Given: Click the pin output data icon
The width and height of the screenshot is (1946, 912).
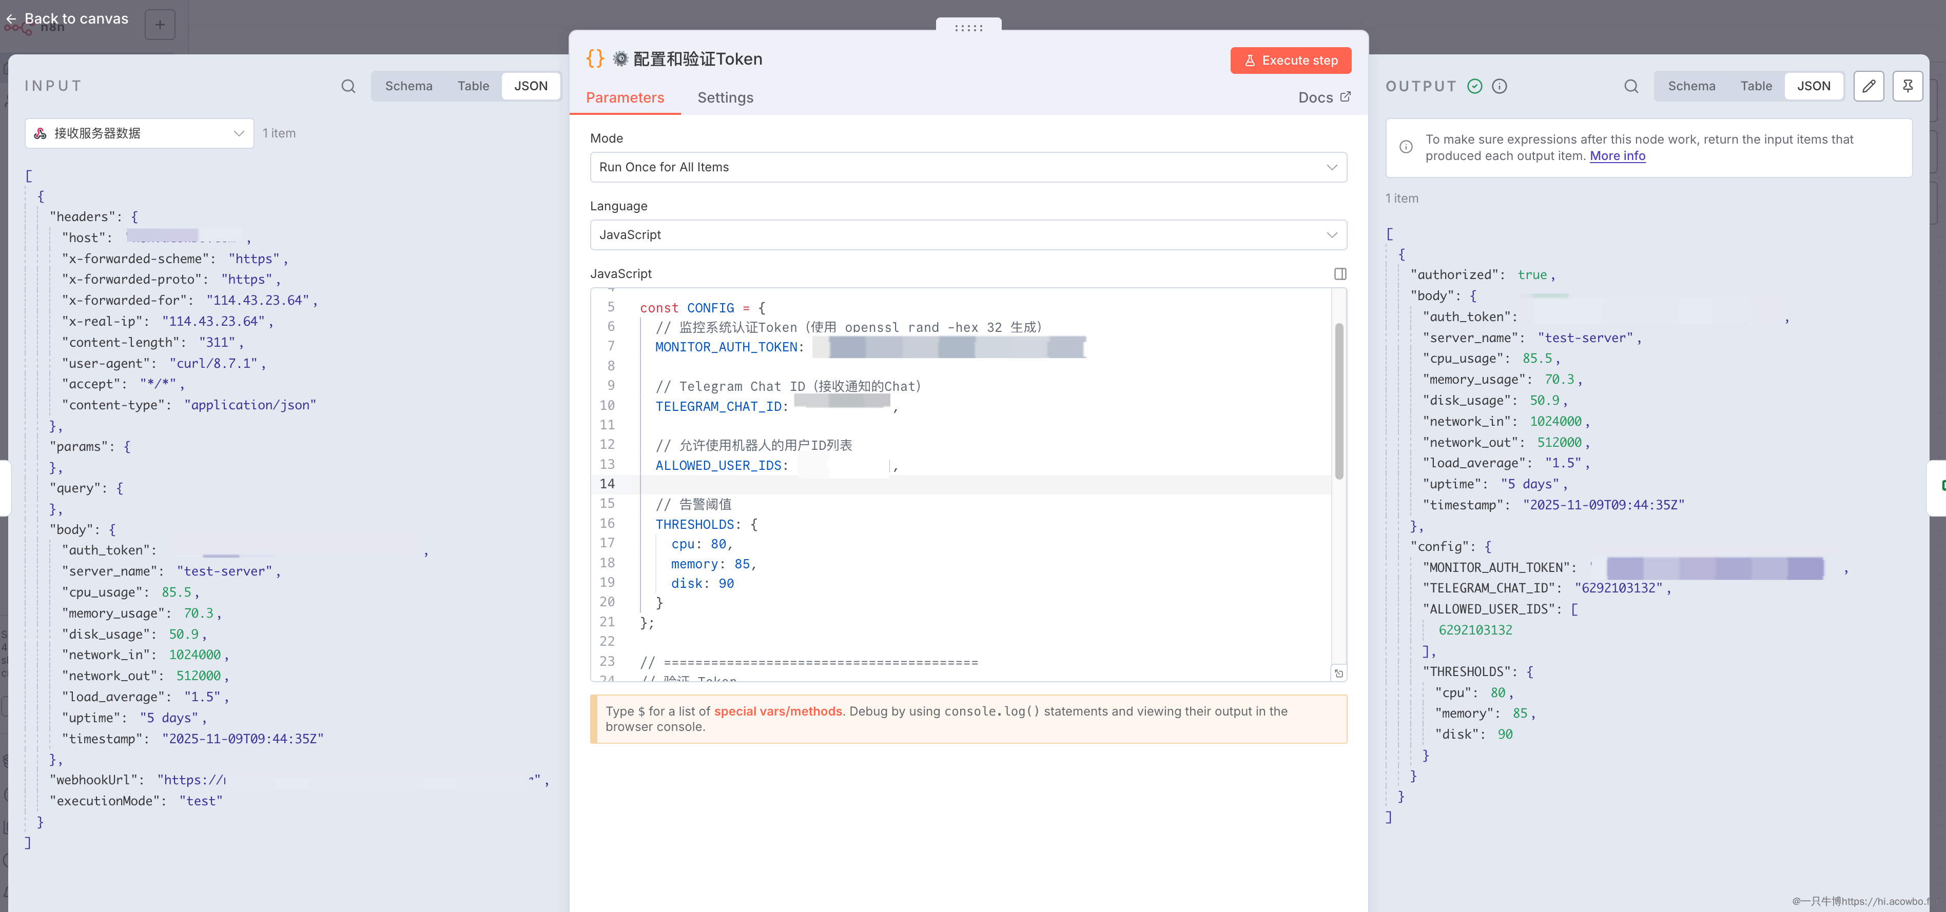Looking at the screenshot, I should [1906, 86].
